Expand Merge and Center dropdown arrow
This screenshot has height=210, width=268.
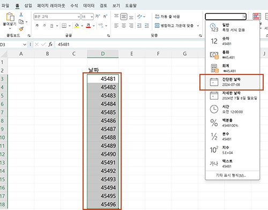(198, 26)
